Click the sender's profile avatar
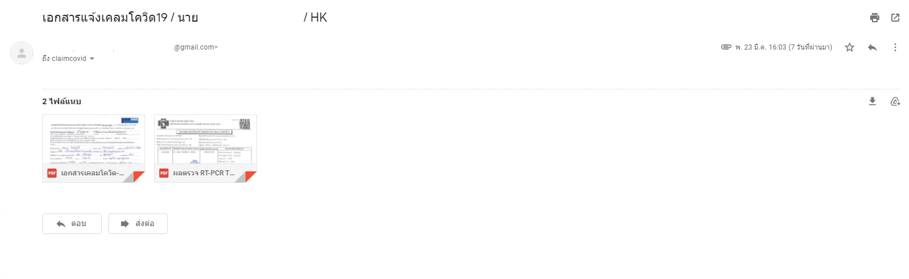This screenshot has height=279, width=909. pos(22,53)
